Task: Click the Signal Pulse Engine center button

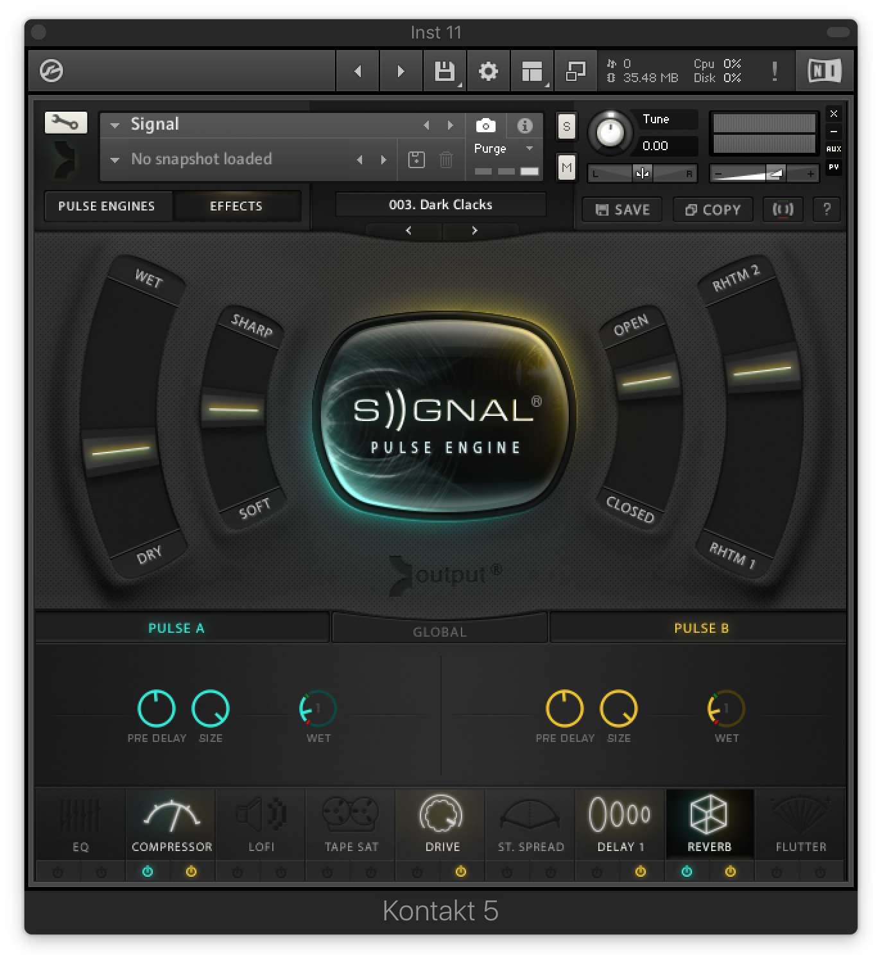Action: pos(444,416)
